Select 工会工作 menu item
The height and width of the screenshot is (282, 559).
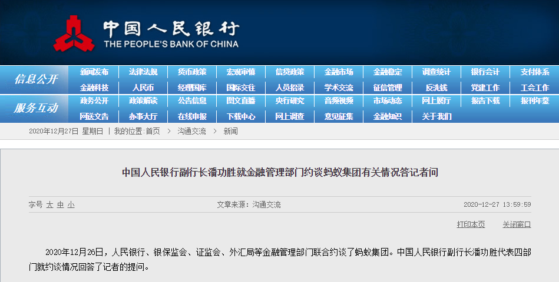click(535, 88)
